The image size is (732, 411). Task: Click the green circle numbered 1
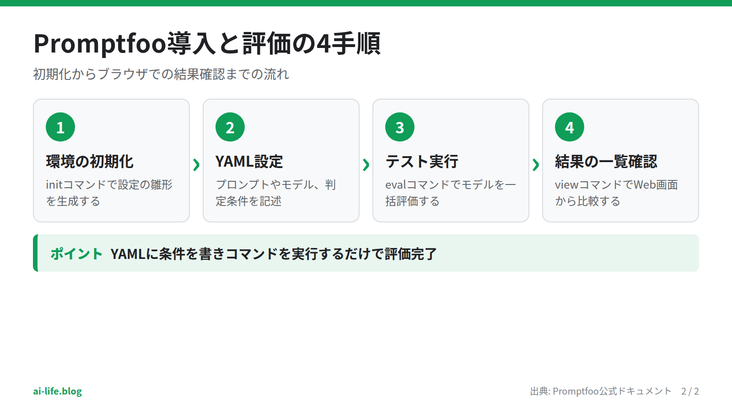[60, 127]
